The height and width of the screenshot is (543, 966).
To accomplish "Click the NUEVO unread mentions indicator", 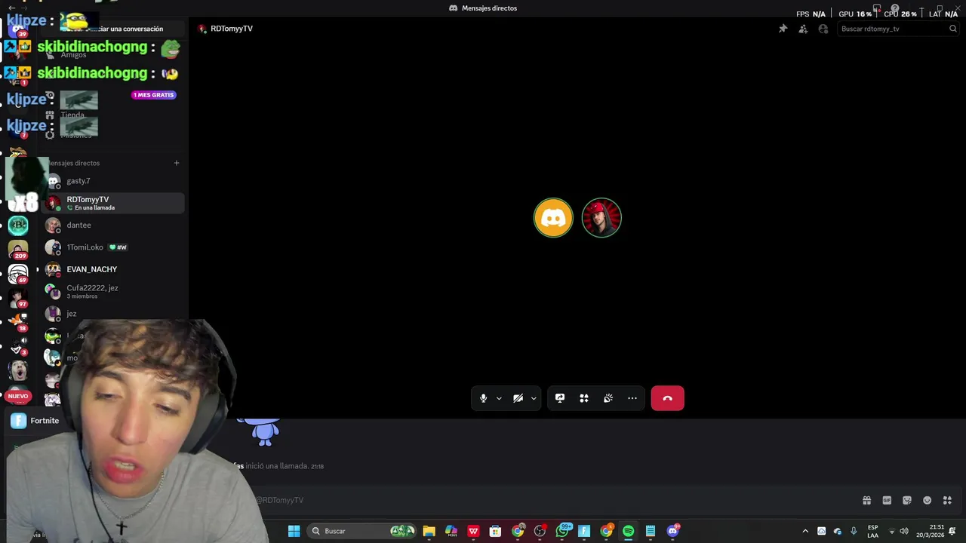I will (18, 396).
